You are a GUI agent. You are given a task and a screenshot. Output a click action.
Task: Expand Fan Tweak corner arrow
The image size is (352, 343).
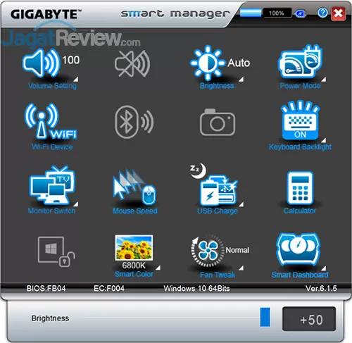(241, 268)
